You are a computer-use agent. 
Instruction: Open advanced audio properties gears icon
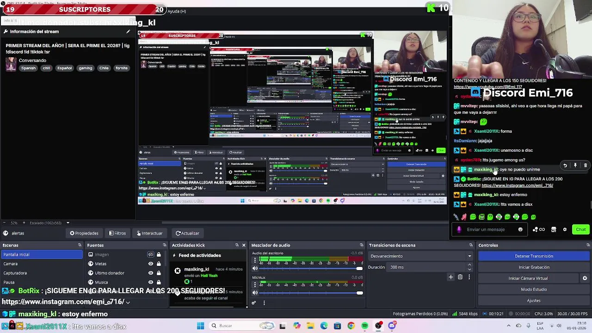253,303
